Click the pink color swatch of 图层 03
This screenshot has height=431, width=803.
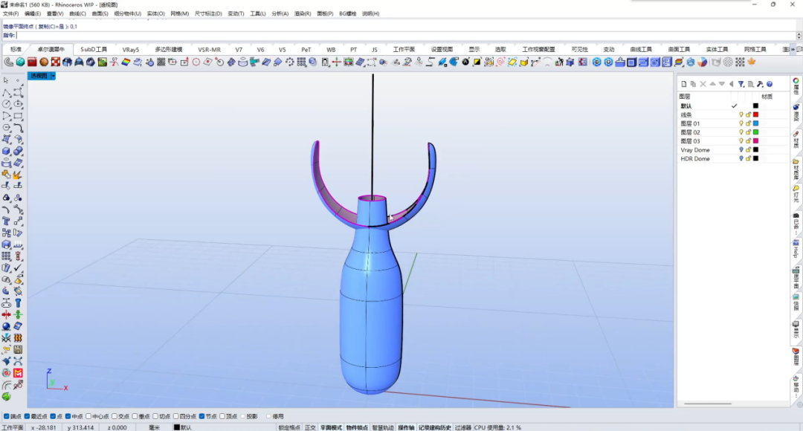[755, 140]
